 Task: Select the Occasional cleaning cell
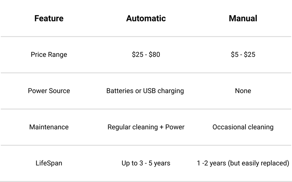pos(243,127)
